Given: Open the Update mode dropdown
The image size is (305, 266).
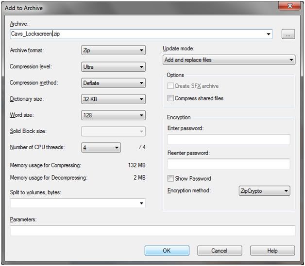Looking at the screenshot, I should coord(229,60).
